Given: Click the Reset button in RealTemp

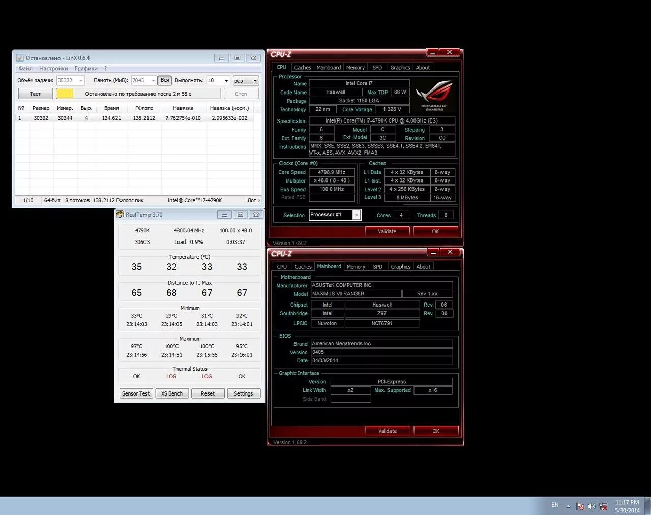Looking at the screenshot, I should (208, 393).
